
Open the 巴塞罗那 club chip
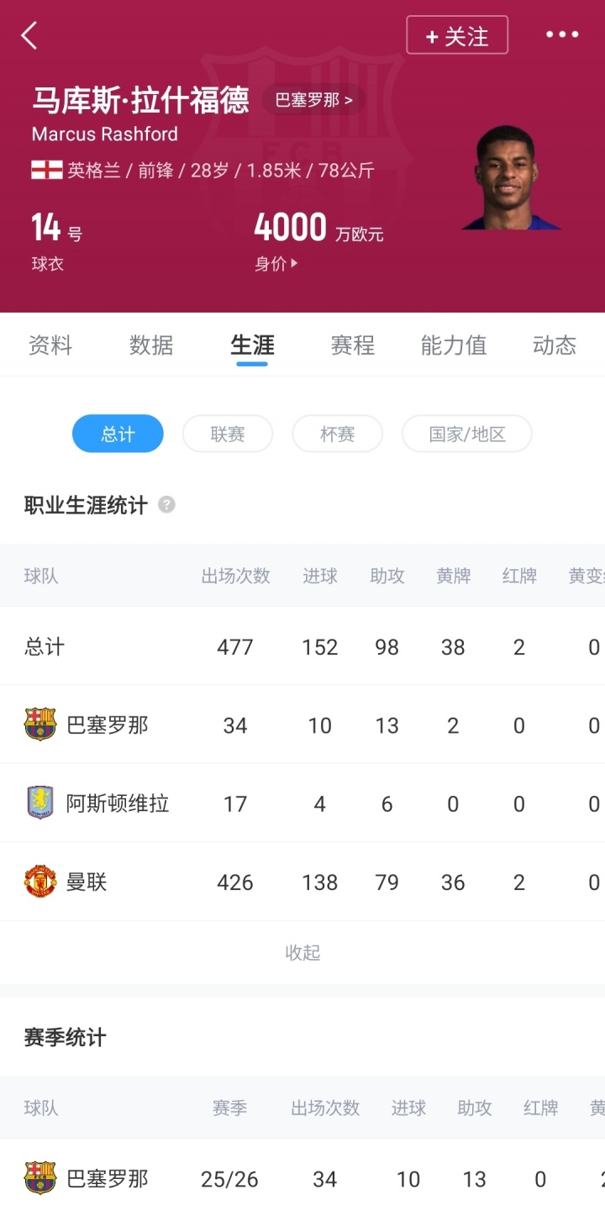tap(313, 100)
